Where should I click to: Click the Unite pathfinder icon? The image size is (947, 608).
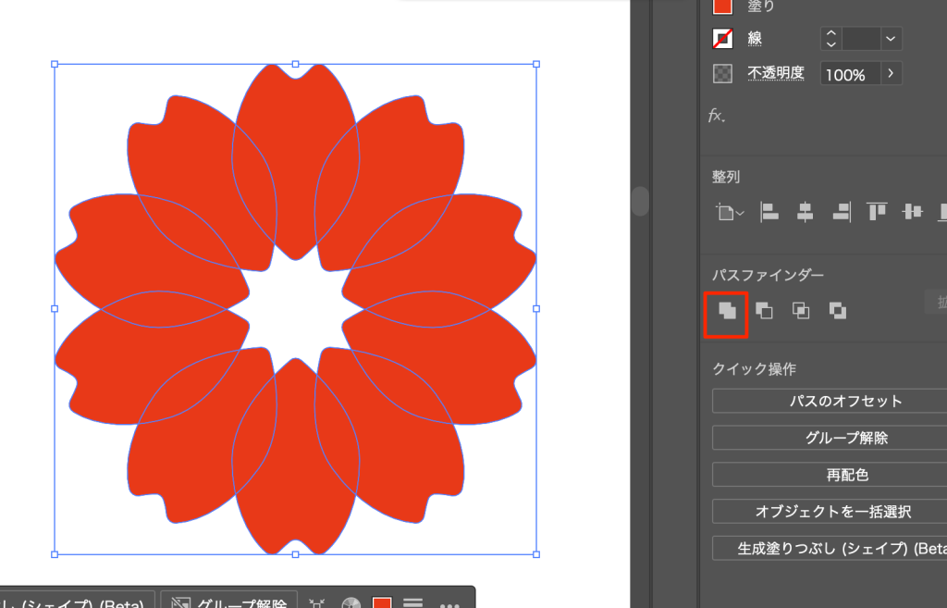[x=727, y=312]
